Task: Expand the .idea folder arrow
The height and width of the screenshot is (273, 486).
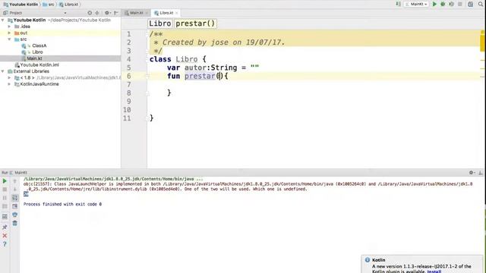Action: click(9, 27)
